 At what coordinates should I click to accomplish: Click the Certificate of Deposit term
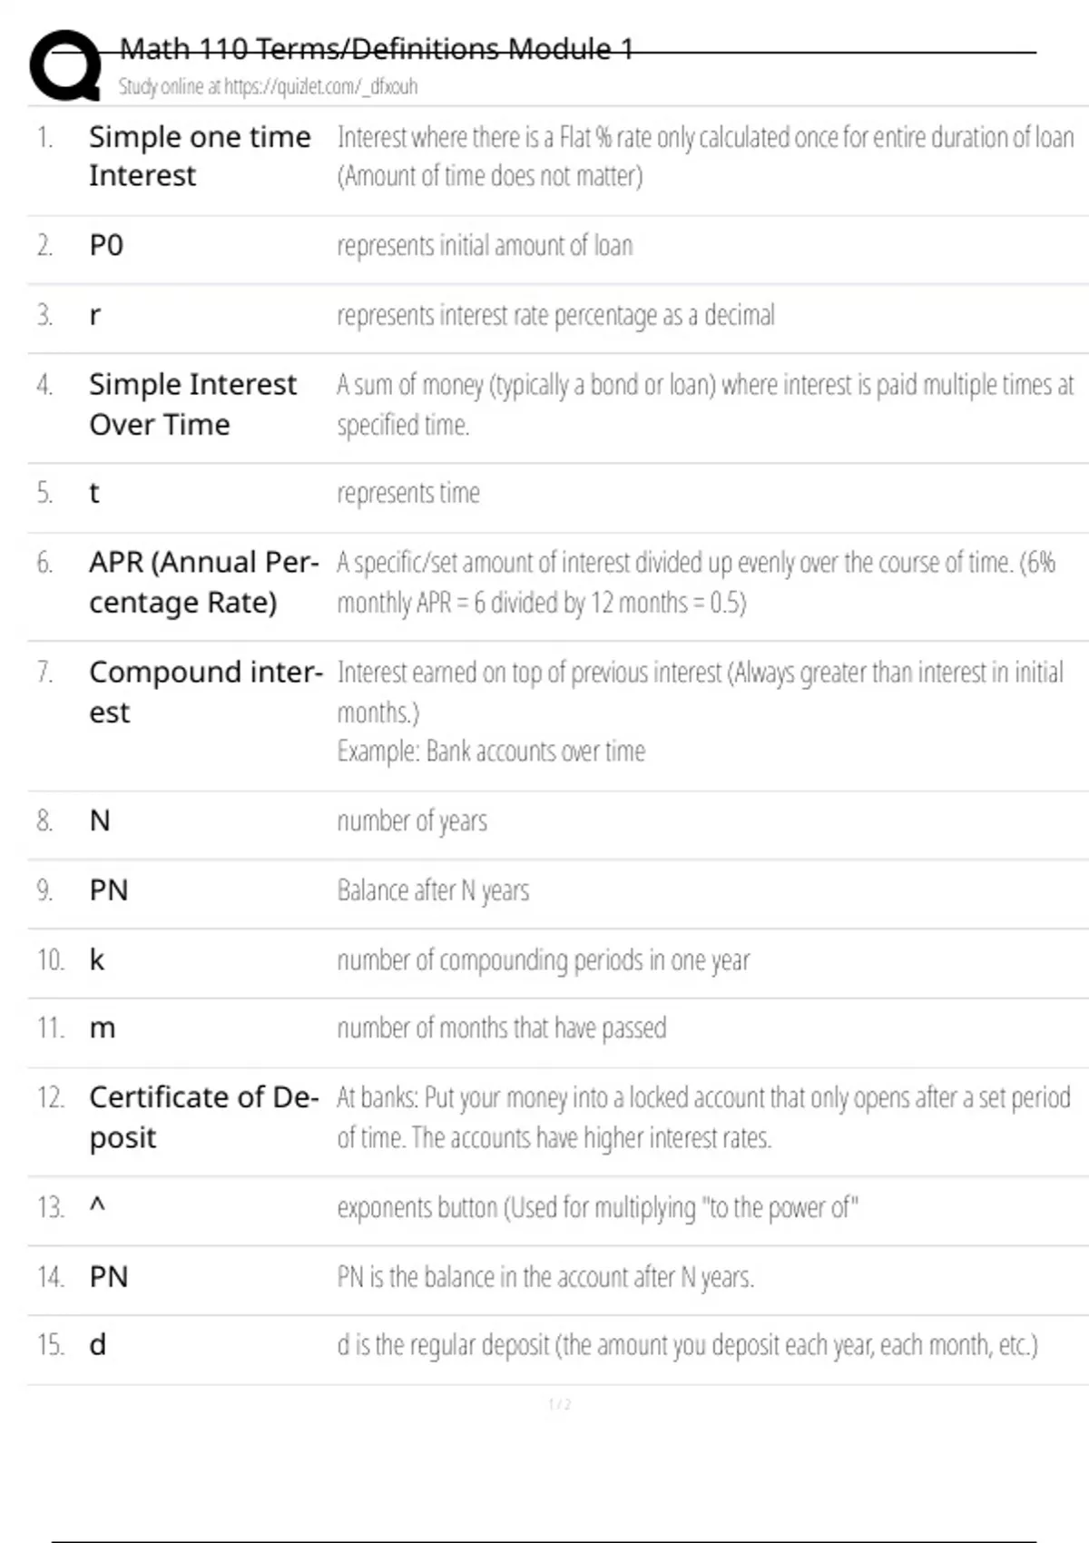[203, 1116]
